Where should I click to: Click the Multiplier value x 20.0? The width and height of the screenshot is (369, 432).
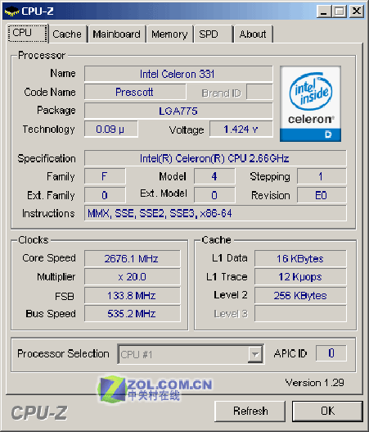(x=132, y=276)
